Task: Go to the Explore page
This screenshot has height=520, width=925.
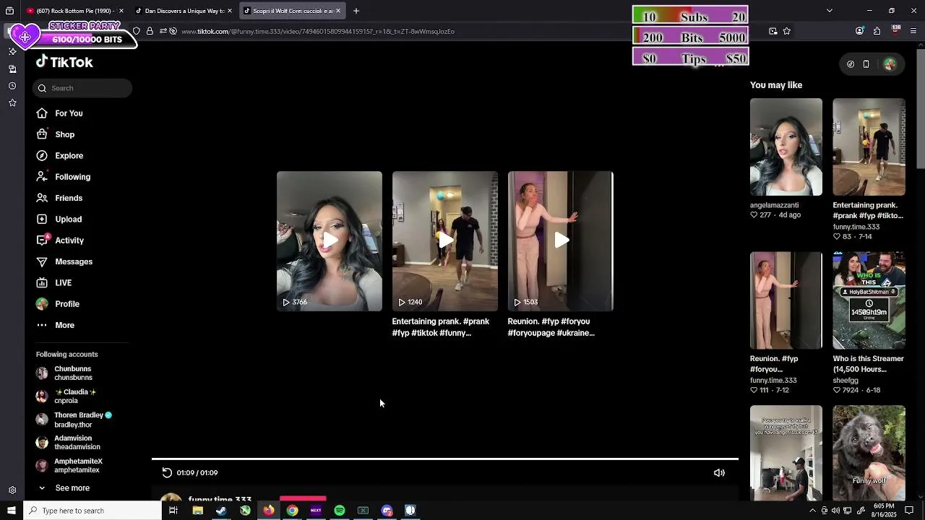Action: [59, 155]
